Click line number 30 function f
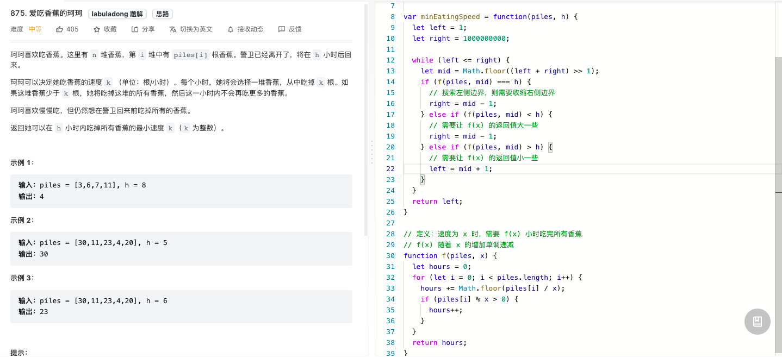Viewport: 782px width, 358px height. pyautogui.click(x=390, y=256)
